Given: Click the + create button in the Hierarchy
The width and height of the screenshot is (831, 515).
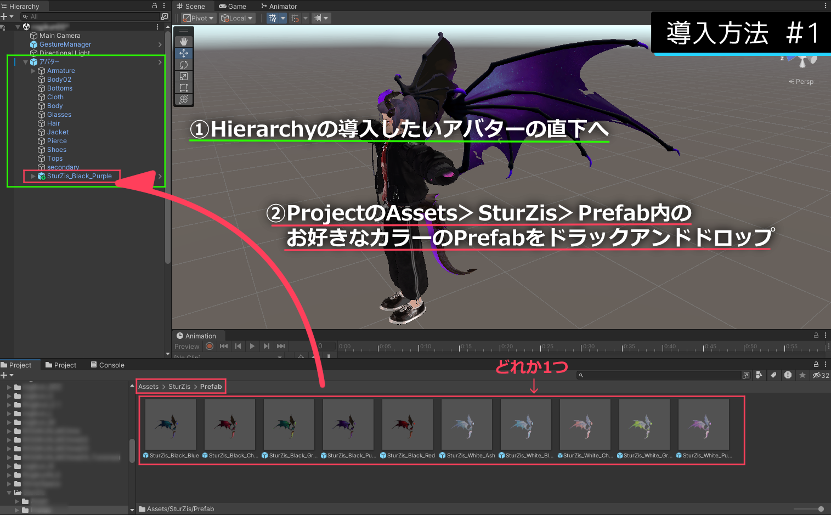Looking at the screenshot, I should click(x=5, y=16).
